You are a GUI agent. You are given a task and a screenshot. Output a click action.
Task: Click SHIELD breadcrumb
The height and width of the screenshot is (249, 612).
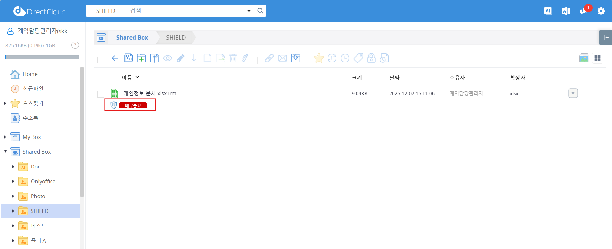pos(176,37)
